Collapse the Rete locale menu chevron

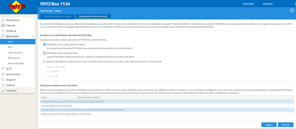(x=33, y=36)
